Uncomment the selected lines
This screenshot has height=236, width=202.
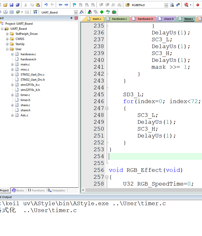[119, 5]
